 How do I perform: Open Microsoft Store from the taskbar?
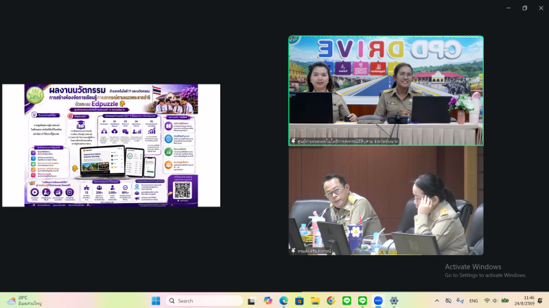pyautogui.click(x=299, y=300)
